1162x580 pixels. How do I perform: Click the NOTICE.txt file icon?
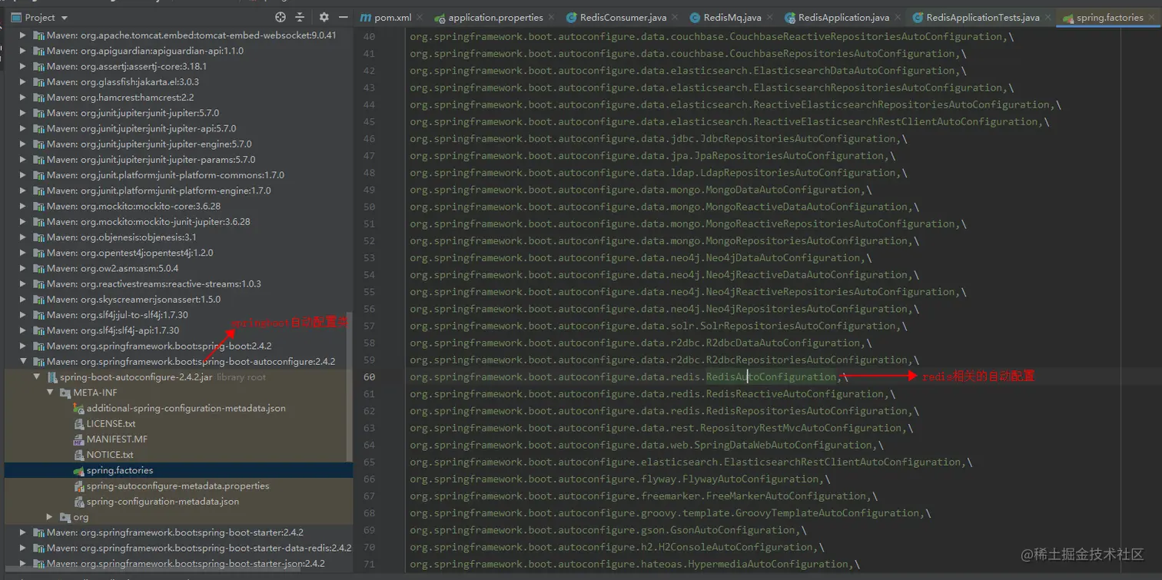[78, 455]
